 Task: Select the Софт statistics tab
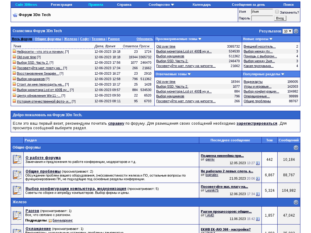click(x=84, y=39)
